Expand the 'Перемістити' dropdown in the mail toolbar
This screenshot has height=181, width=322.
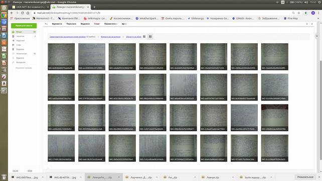[111, 24]
